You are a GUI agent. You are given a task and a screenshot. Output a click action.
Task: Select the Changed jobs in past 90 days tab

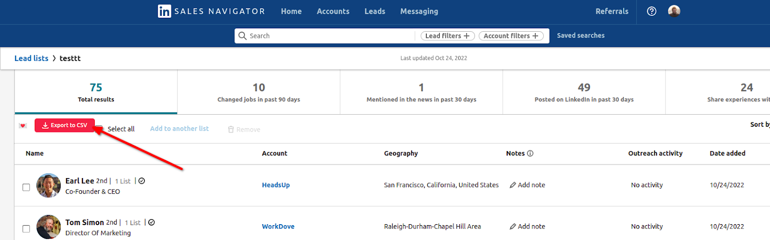tap(259, 92)
